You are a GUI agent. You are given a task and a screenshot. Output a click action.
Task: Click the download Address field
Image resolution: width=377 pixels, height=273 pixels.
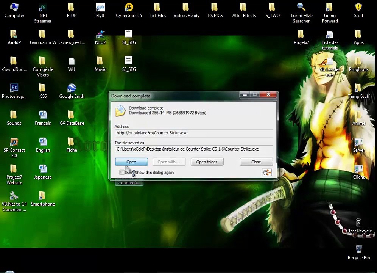(194, 133)
